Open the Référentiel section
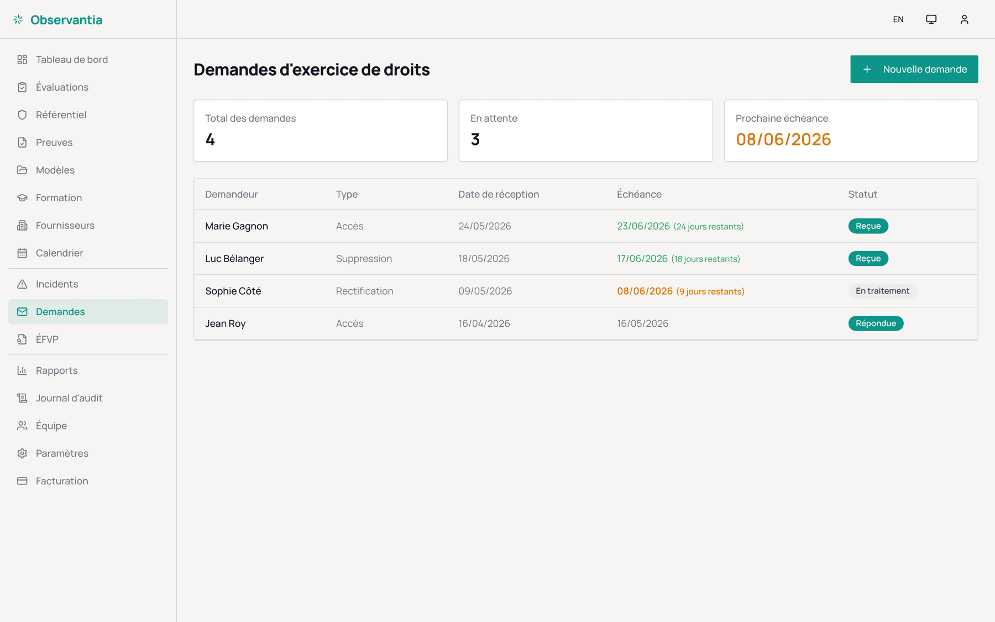 (88, 115)
